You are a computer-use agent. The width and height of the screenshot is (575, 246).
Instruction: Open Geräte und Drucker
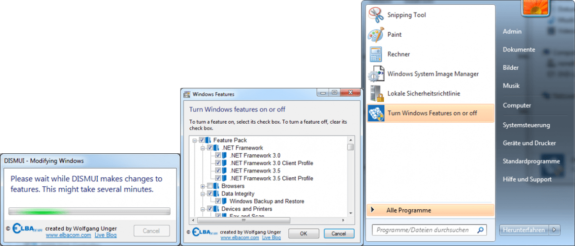(x=529, y=143)
